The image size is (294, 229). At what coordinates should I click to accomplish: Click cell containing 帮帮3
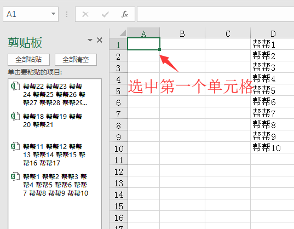pyautogui.click(x=273, y=67)
